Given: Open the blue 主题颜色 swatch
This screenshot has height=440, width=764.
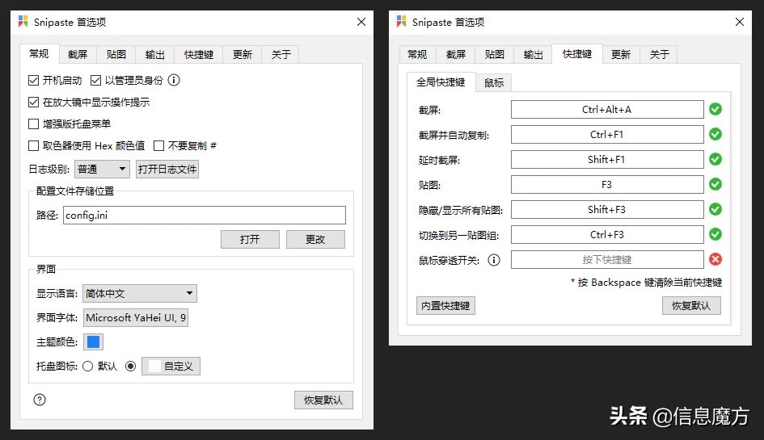Looking at the screenshot, I should tap(93, 342).
